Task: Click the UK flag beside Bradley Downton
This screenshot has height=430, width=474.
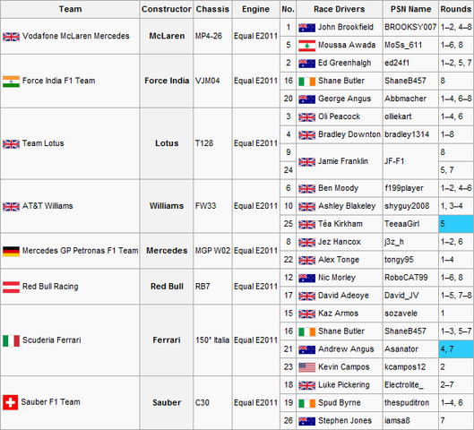Action: tap(306, 135)
